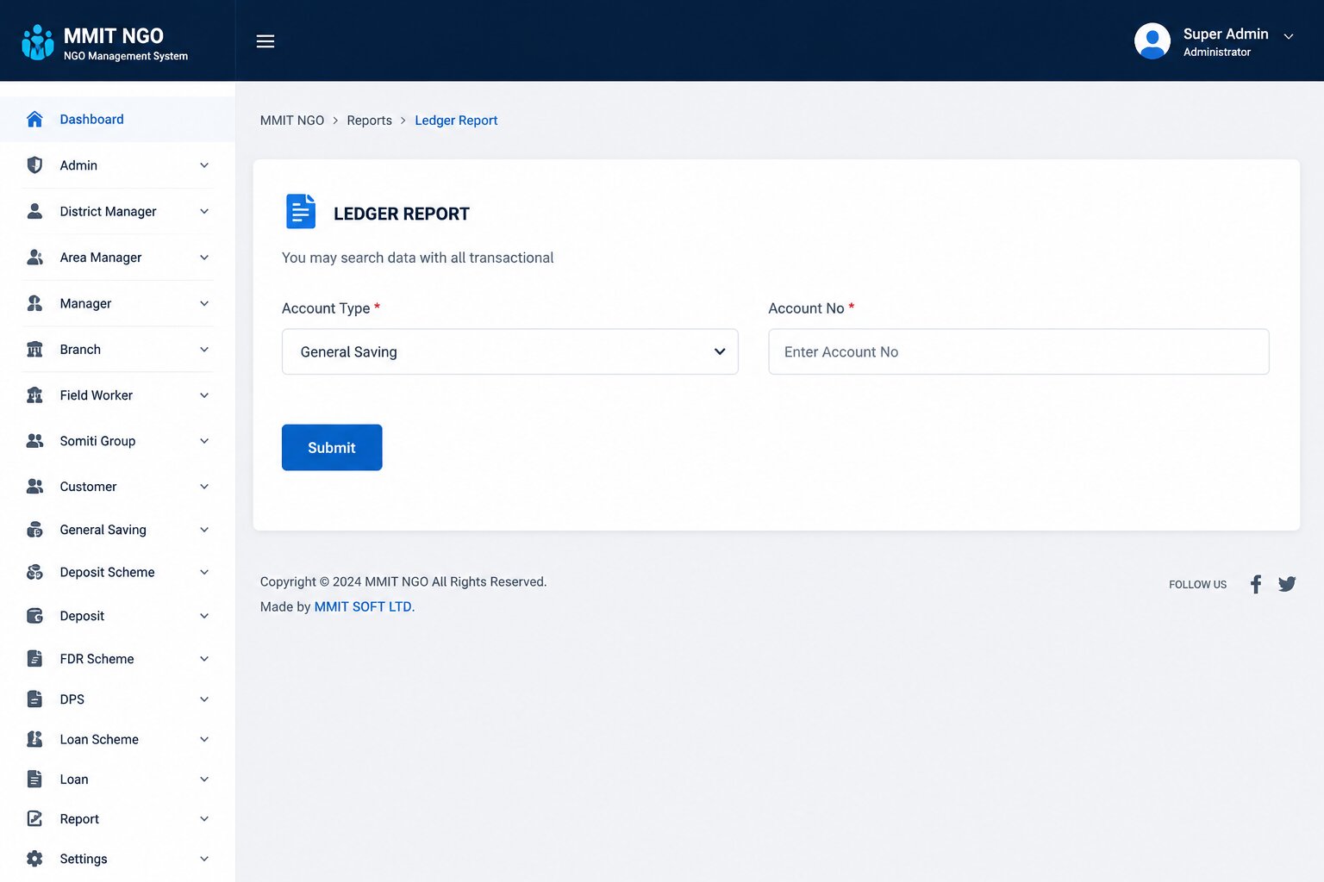Click the Branch building icon
The image size is (1324, 882).
[x=34, y=349]
